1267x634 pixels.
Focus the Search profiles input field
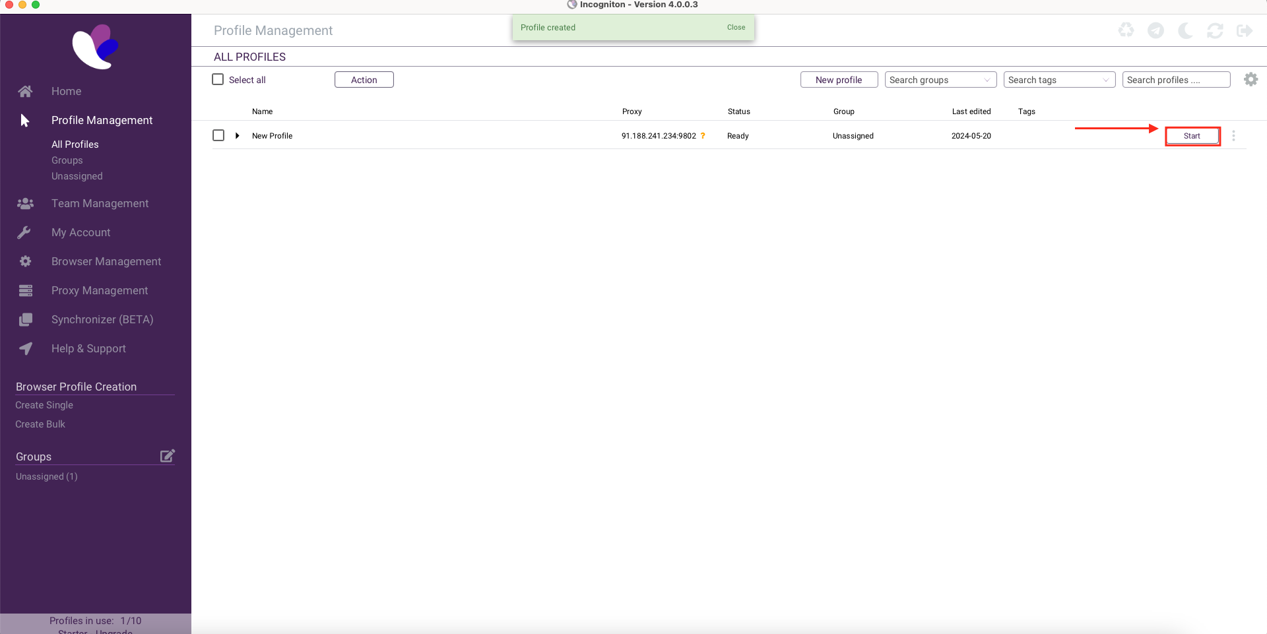point(1177,80)
